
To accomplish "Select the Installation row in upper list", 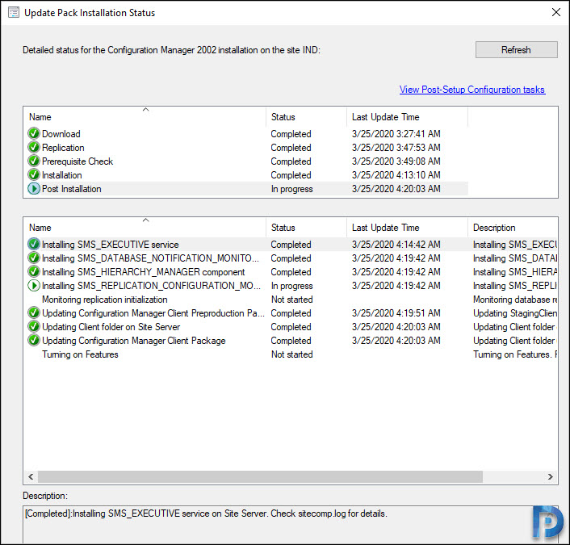I will [x=247, y=175].
